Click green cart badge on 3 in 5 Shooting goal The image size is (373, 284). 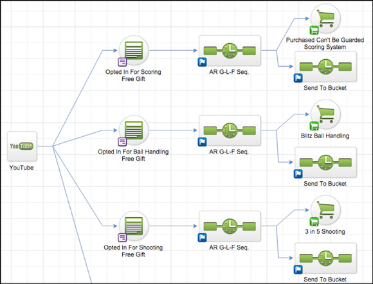[314, 222]
